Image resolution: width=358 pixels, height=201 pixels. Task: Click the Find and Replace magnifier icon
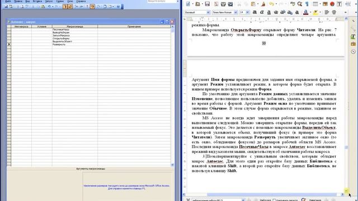tap(300, 4)
